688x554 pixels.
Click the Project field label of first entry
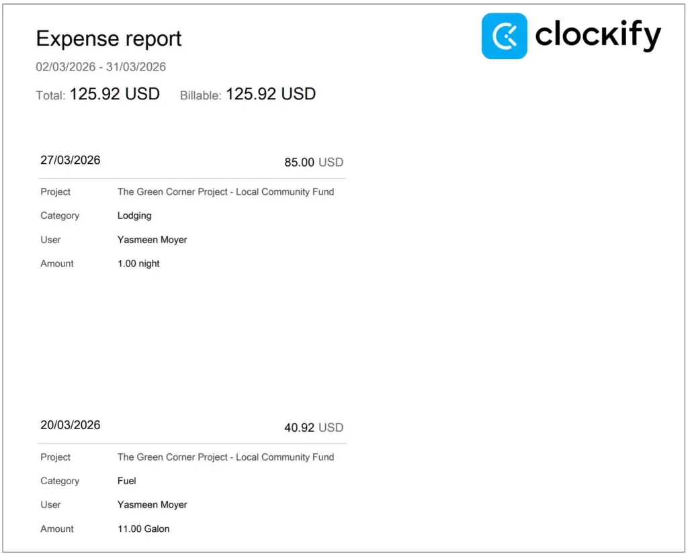[x=55, y=191]
